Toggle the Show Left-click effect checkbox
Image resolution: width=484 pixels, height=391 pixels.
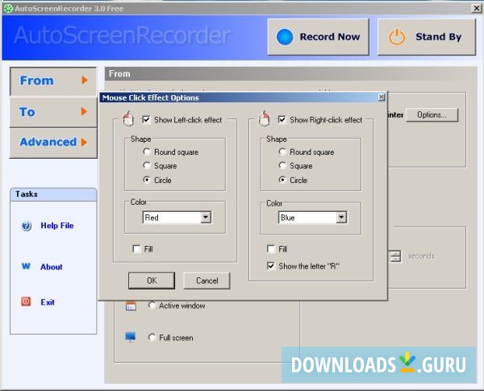pos(146,120)
